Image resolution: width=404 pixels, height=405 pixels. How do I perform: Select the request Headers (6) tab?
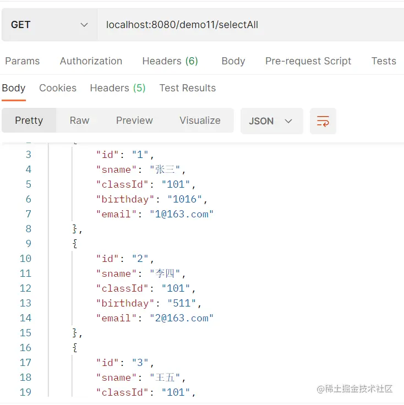pos(170,61)
